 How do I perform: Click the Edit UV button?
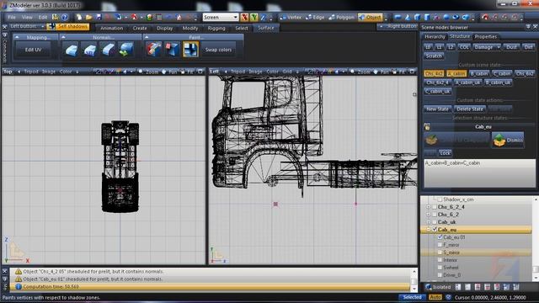point(33,50)
